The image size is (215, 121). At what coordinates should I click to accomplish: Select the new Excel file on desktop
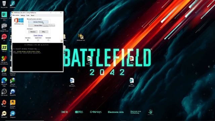point(89,60)
